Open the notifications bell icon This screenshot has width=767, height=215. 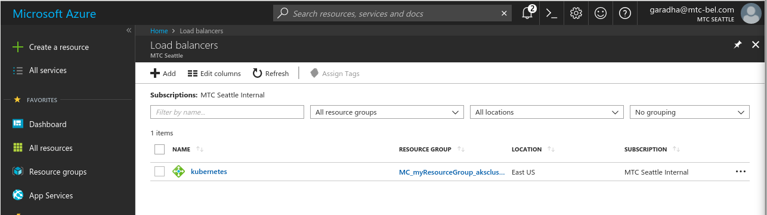point(527,13)
